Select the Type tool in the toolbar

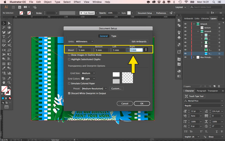(4, 37)
